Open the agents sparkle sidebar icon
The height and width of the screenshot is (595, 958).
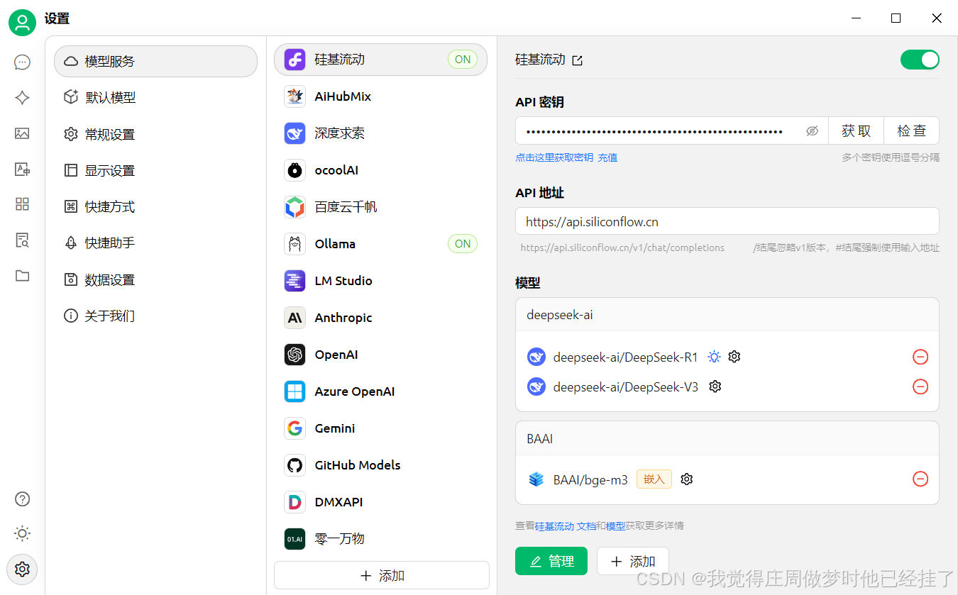23,98
